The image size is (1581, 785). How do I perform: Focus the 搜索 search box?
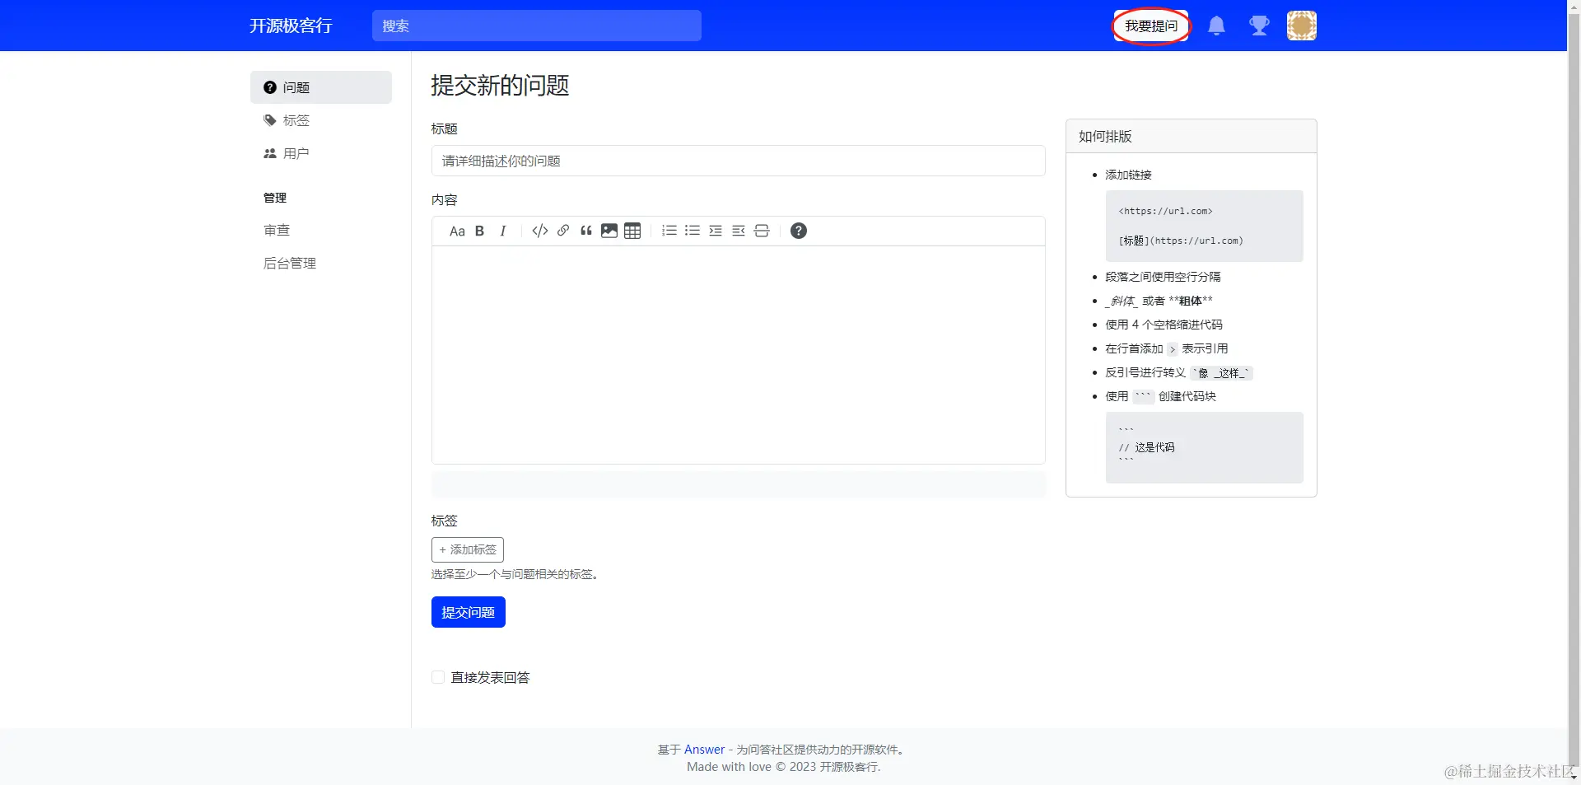[537, 26]
